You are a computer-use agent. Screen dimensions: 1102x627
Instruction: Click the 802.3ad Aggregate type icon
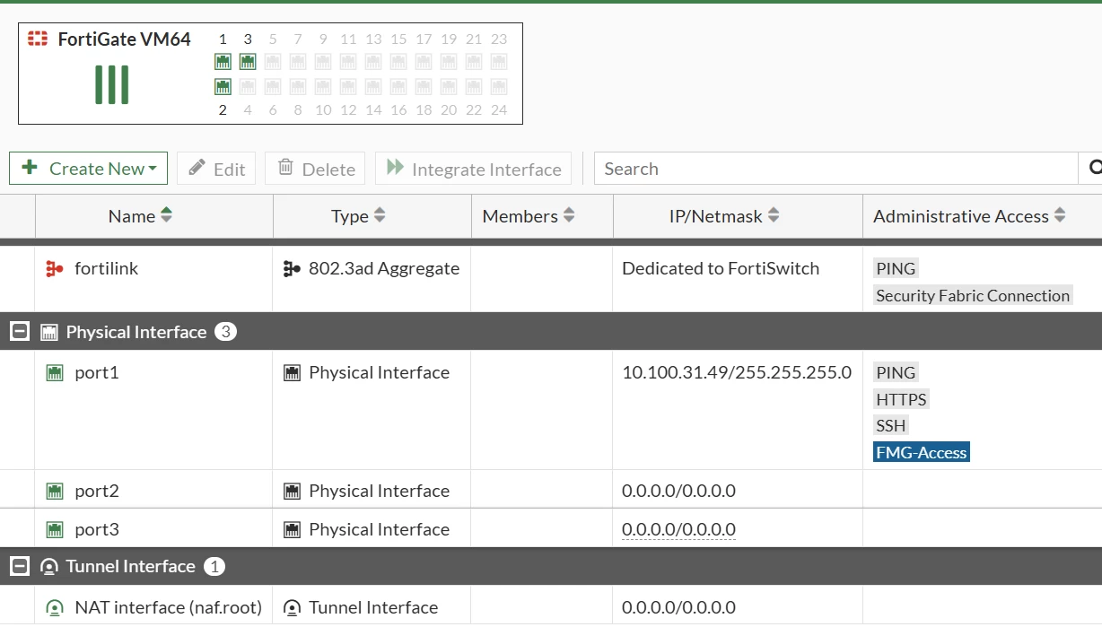292,268
